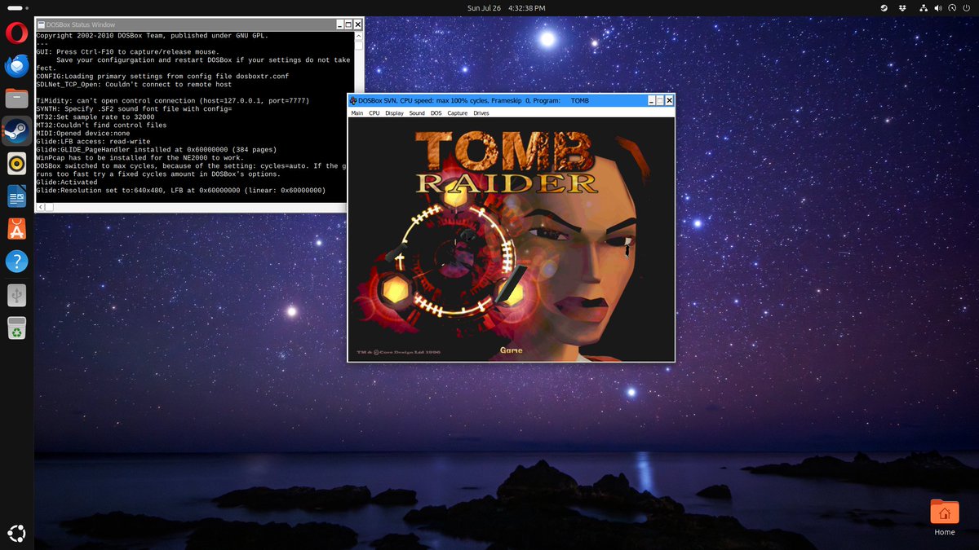Click the up scroll arrow in Status Window
Viewport: 979px width, 550px height.
[359, 36]
